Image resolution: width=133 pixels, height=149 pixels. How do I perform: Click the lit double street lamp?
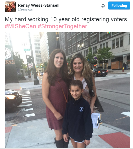(81, 45)
